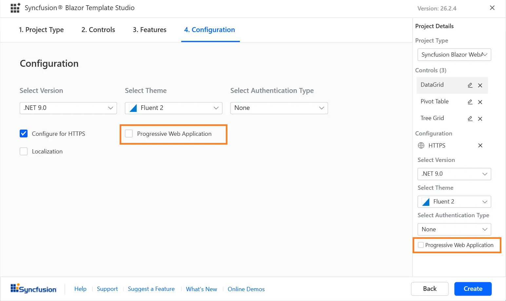Enable the Localization checkbox

tap(24, 151)
